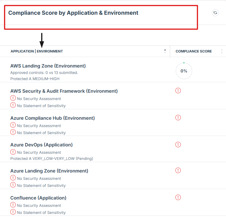Click warning icon in Azure Landing Zone score column

[x=178, y=170]
